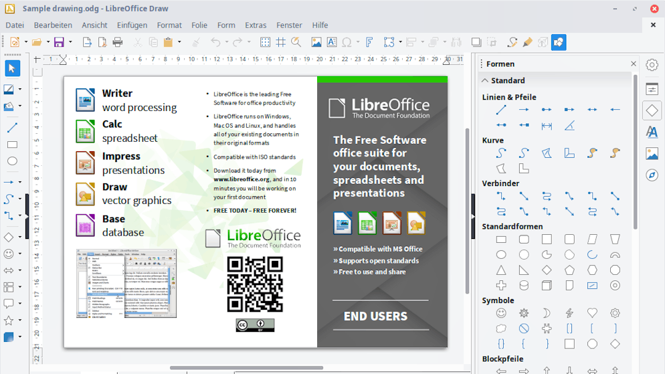Choose the Rectangle tool in left toolbar
665x374 pixels.
tap(12, 145)
